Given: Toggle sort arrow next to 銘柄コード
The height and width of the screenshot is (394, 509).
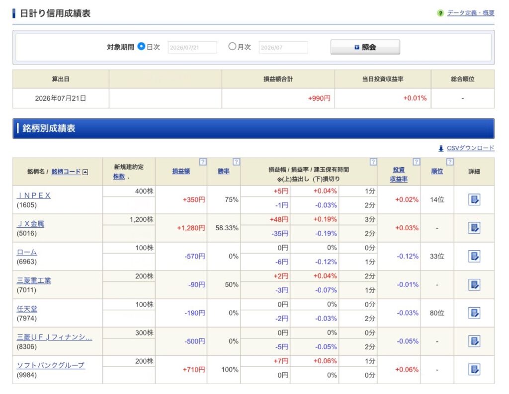Looking at the screenshot, I should click(x=85, y=172).
